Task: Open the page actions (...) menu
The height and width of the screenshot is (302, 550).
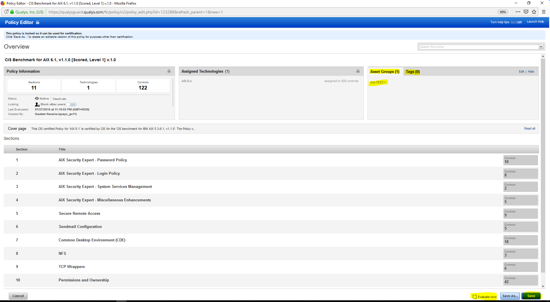Action: click(x=518, y=12)
